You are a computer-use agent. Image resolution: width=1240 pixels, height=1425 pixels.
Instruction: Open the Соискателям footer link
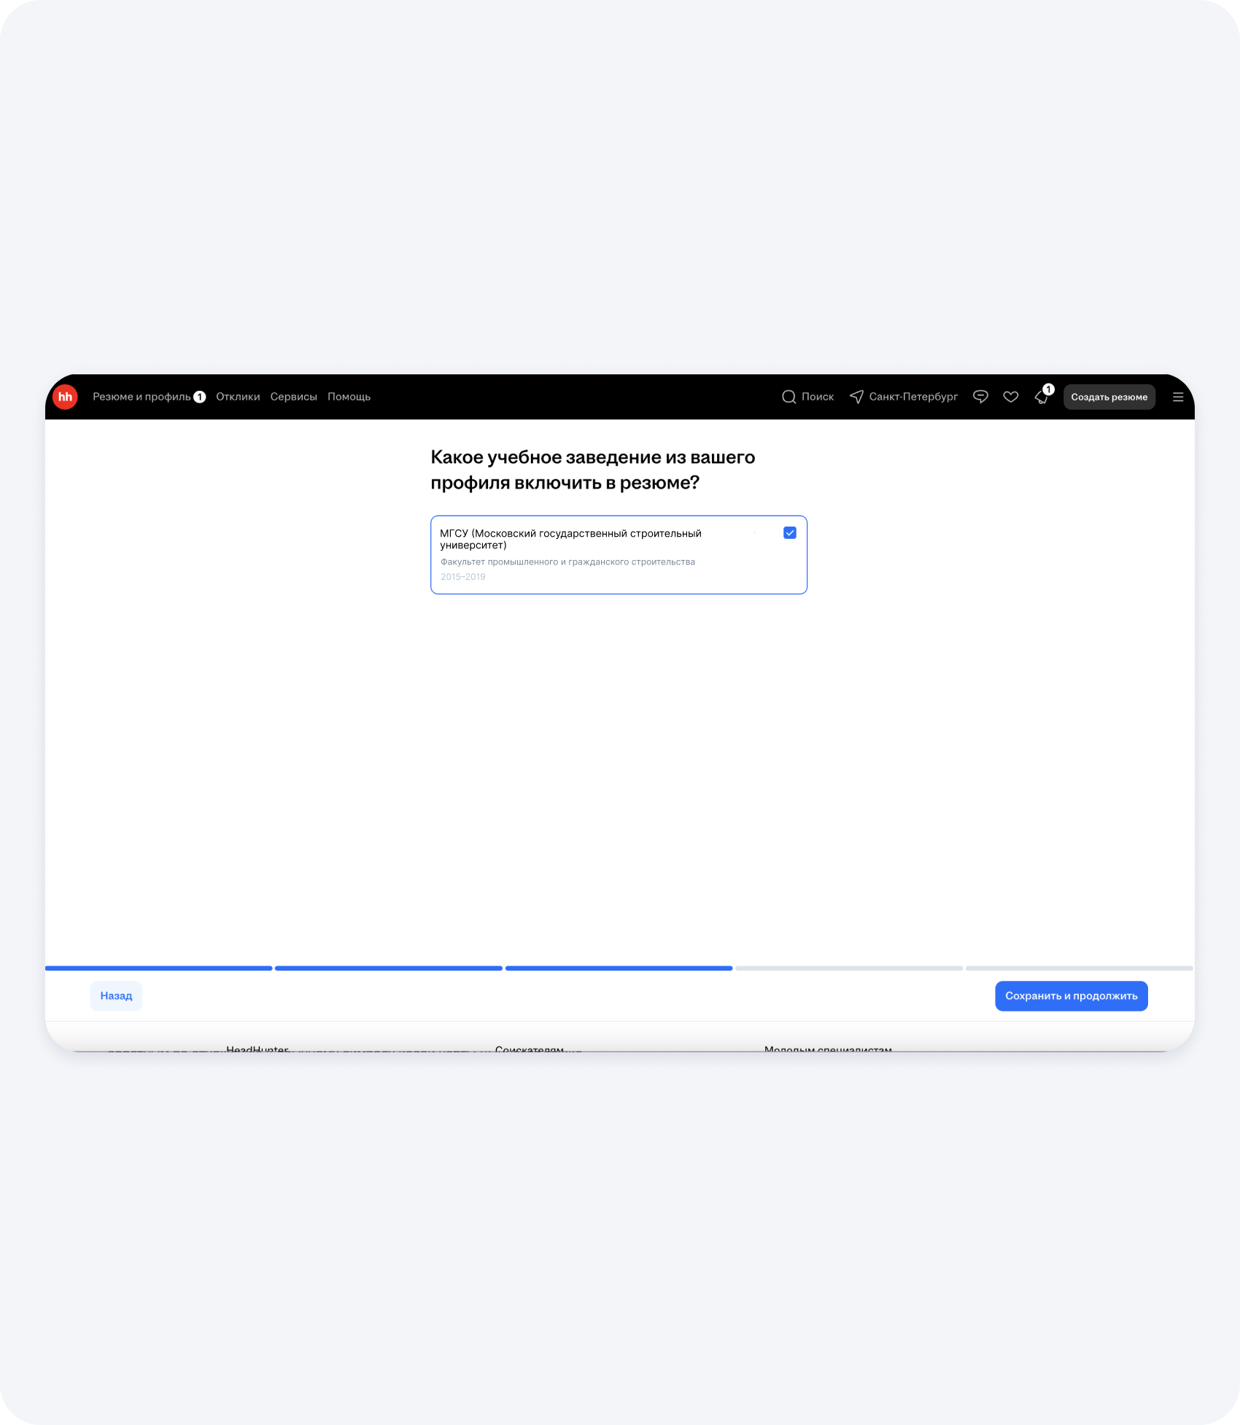[x=529, y=1049]
